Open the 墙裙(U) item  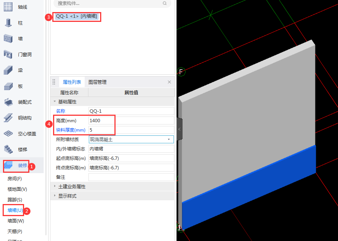[x=15, y=210]
